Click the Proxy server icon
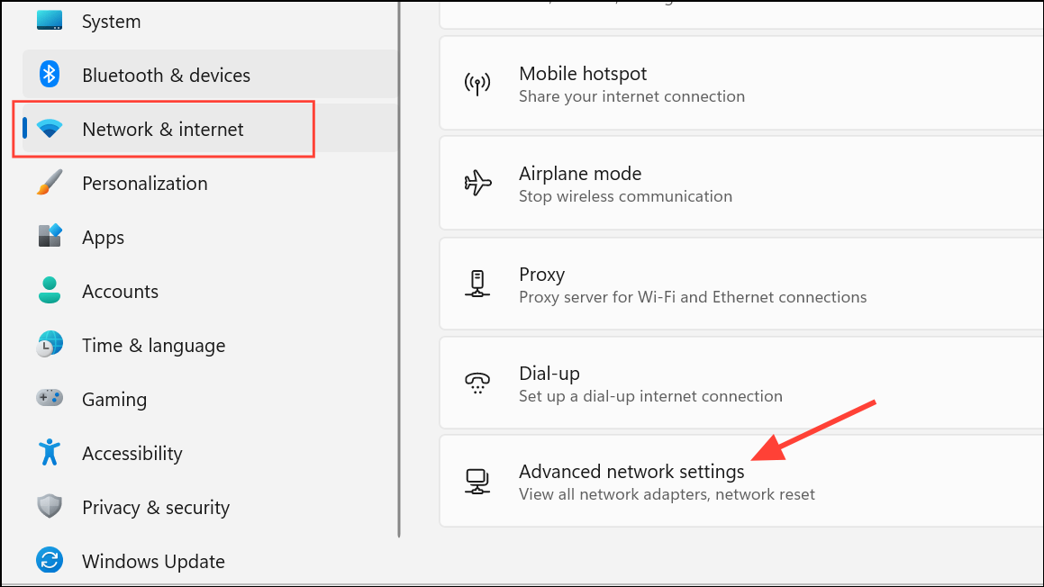The image size is (1044, 587). (477, 283)
